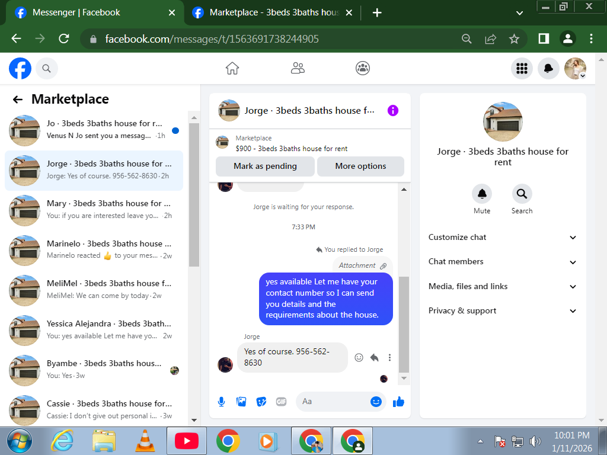Open Yessica Alejandra conversation
Viewport: 607px width, 455px height.
point(94,331)
